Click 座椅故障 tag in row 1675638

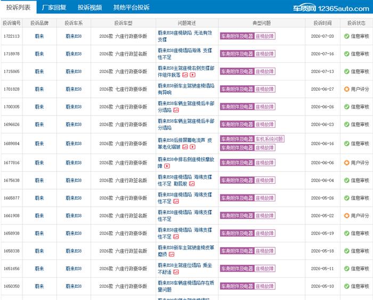(x=265, y=180)
